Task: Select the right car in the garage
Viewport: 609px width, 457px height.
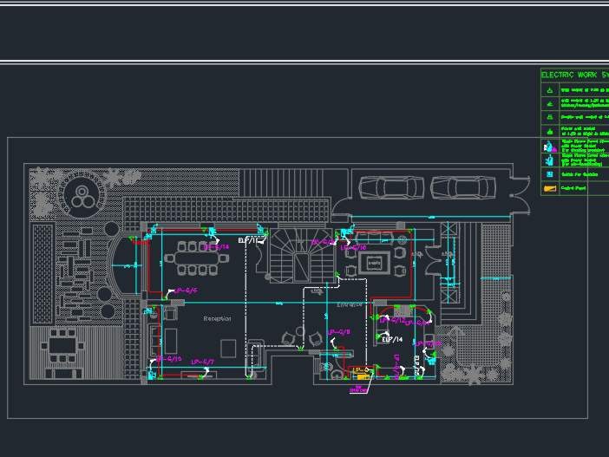Action: point(463,187)
